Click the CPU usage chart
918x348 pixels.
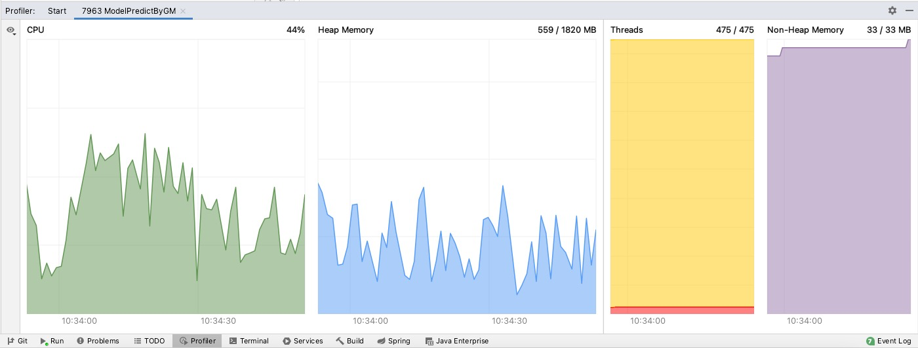[165, 197]
